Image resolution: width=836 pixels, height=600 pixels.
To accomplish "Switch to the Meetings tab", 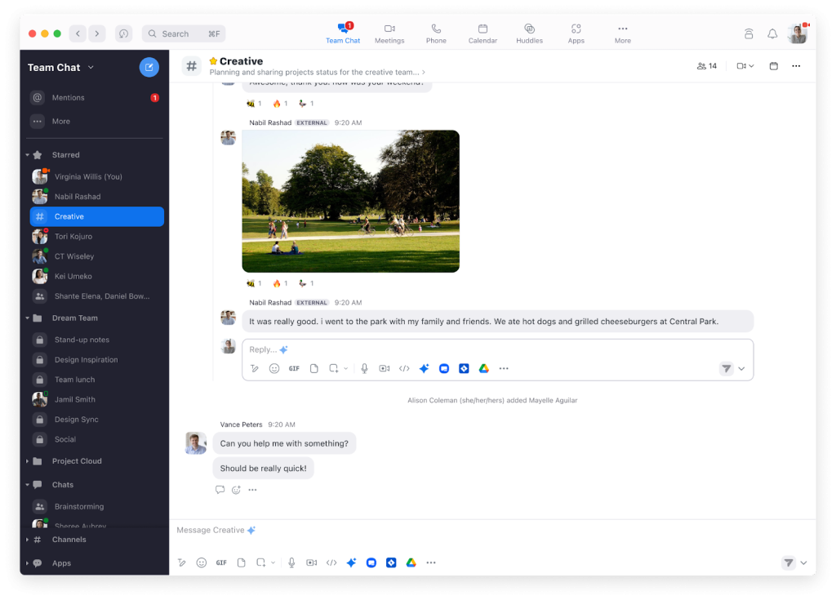I will click(389, 33).
